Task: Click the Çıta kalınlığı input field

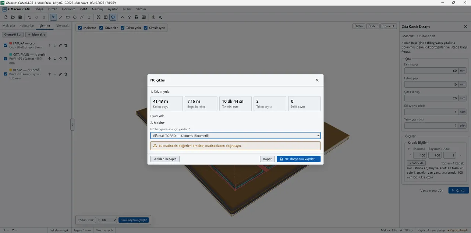Action: pyautogui.click(x=431, y=98)
